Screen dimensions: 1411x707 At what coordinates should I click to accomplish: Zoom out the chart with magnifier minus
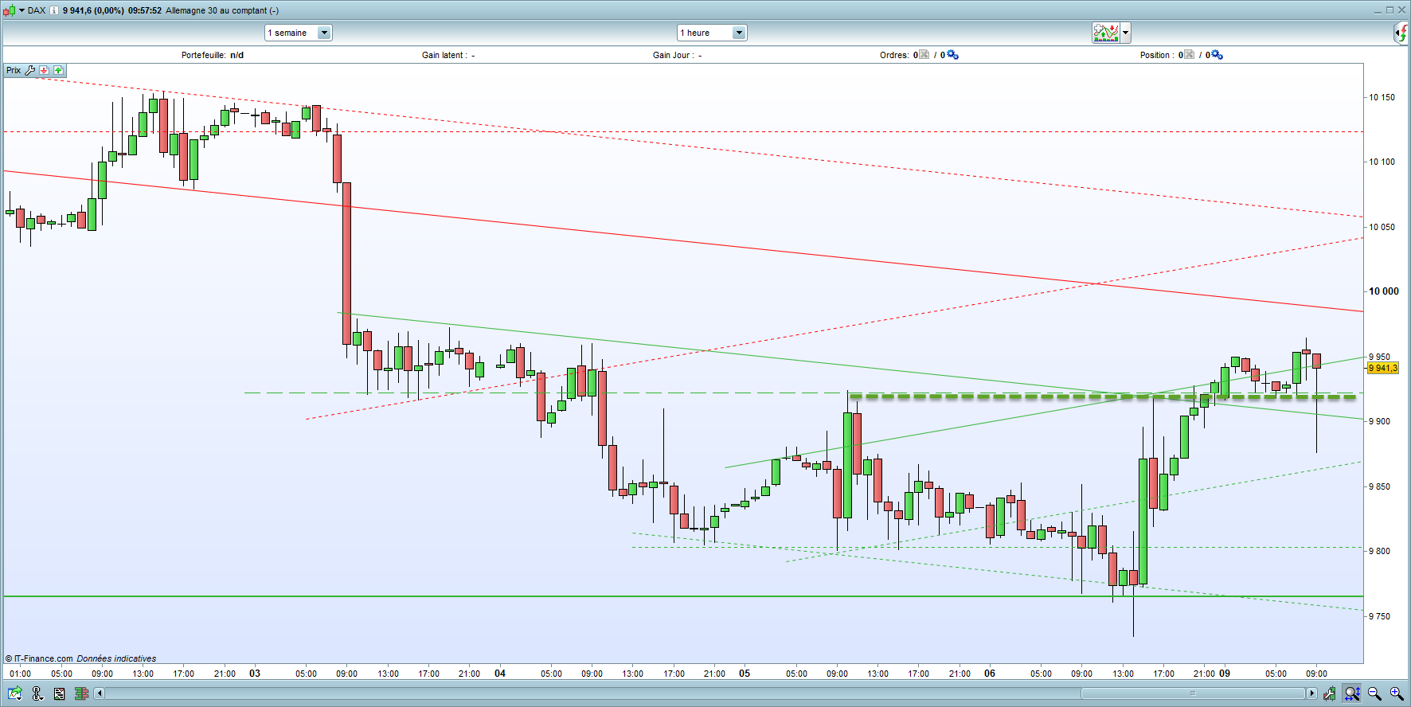click(1374, 693)
